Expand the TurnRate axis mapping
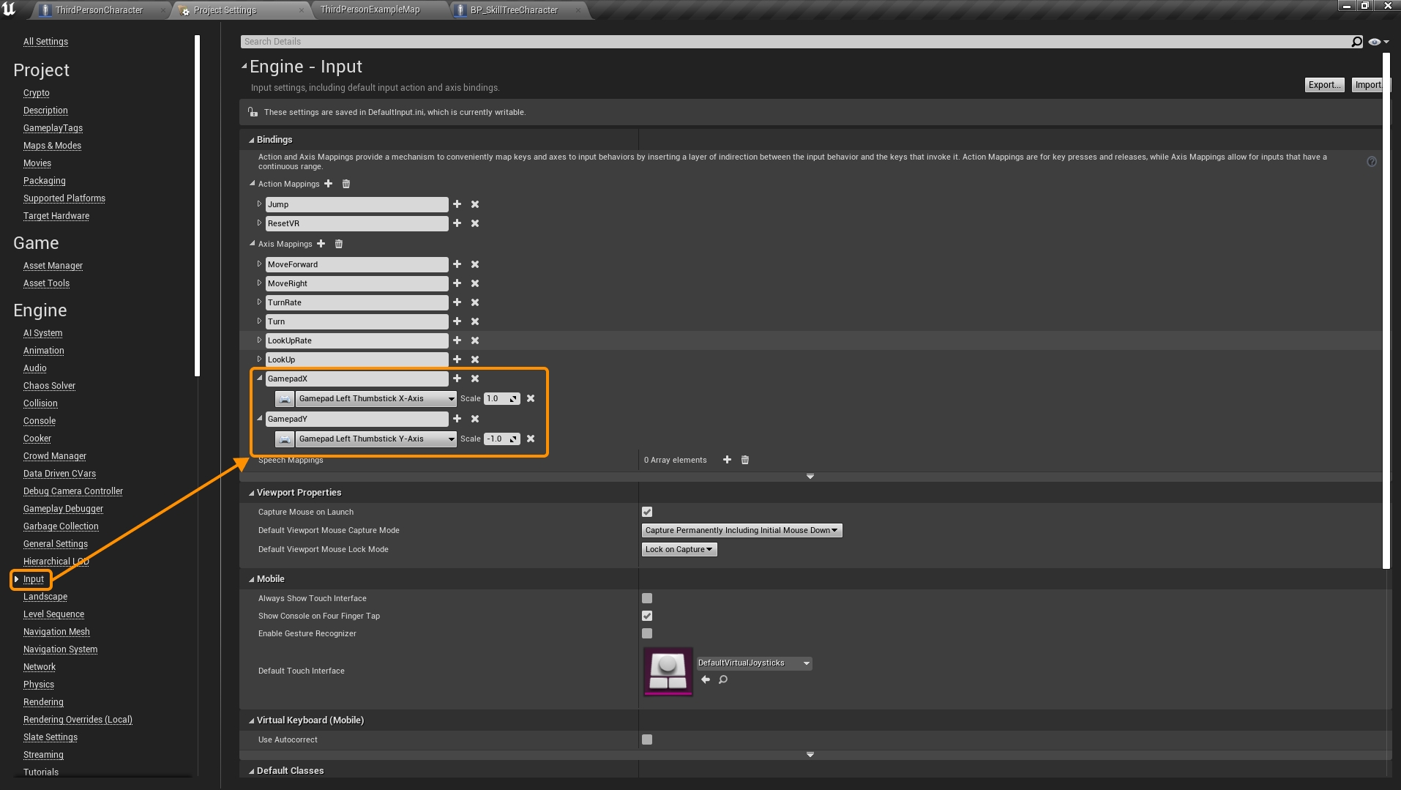 pos(259,302)
